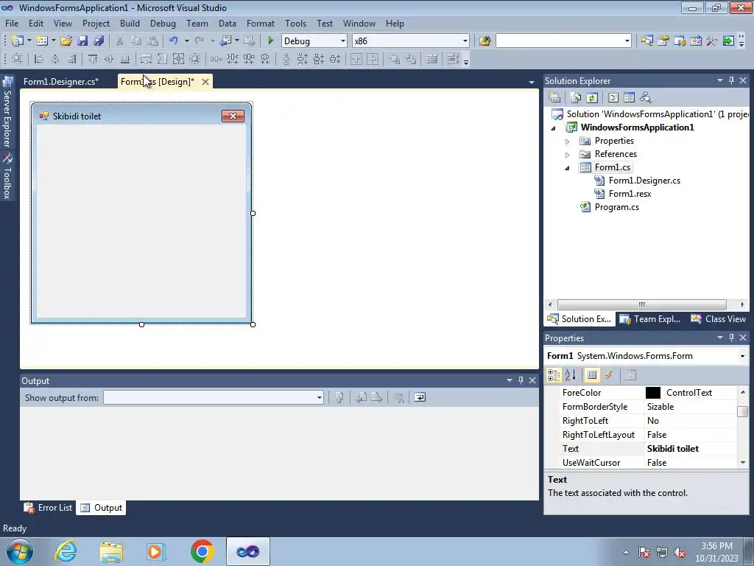Expand the Properties node in Solution Explorer
This screenshot has height=566, width=754.
[568, 141]
